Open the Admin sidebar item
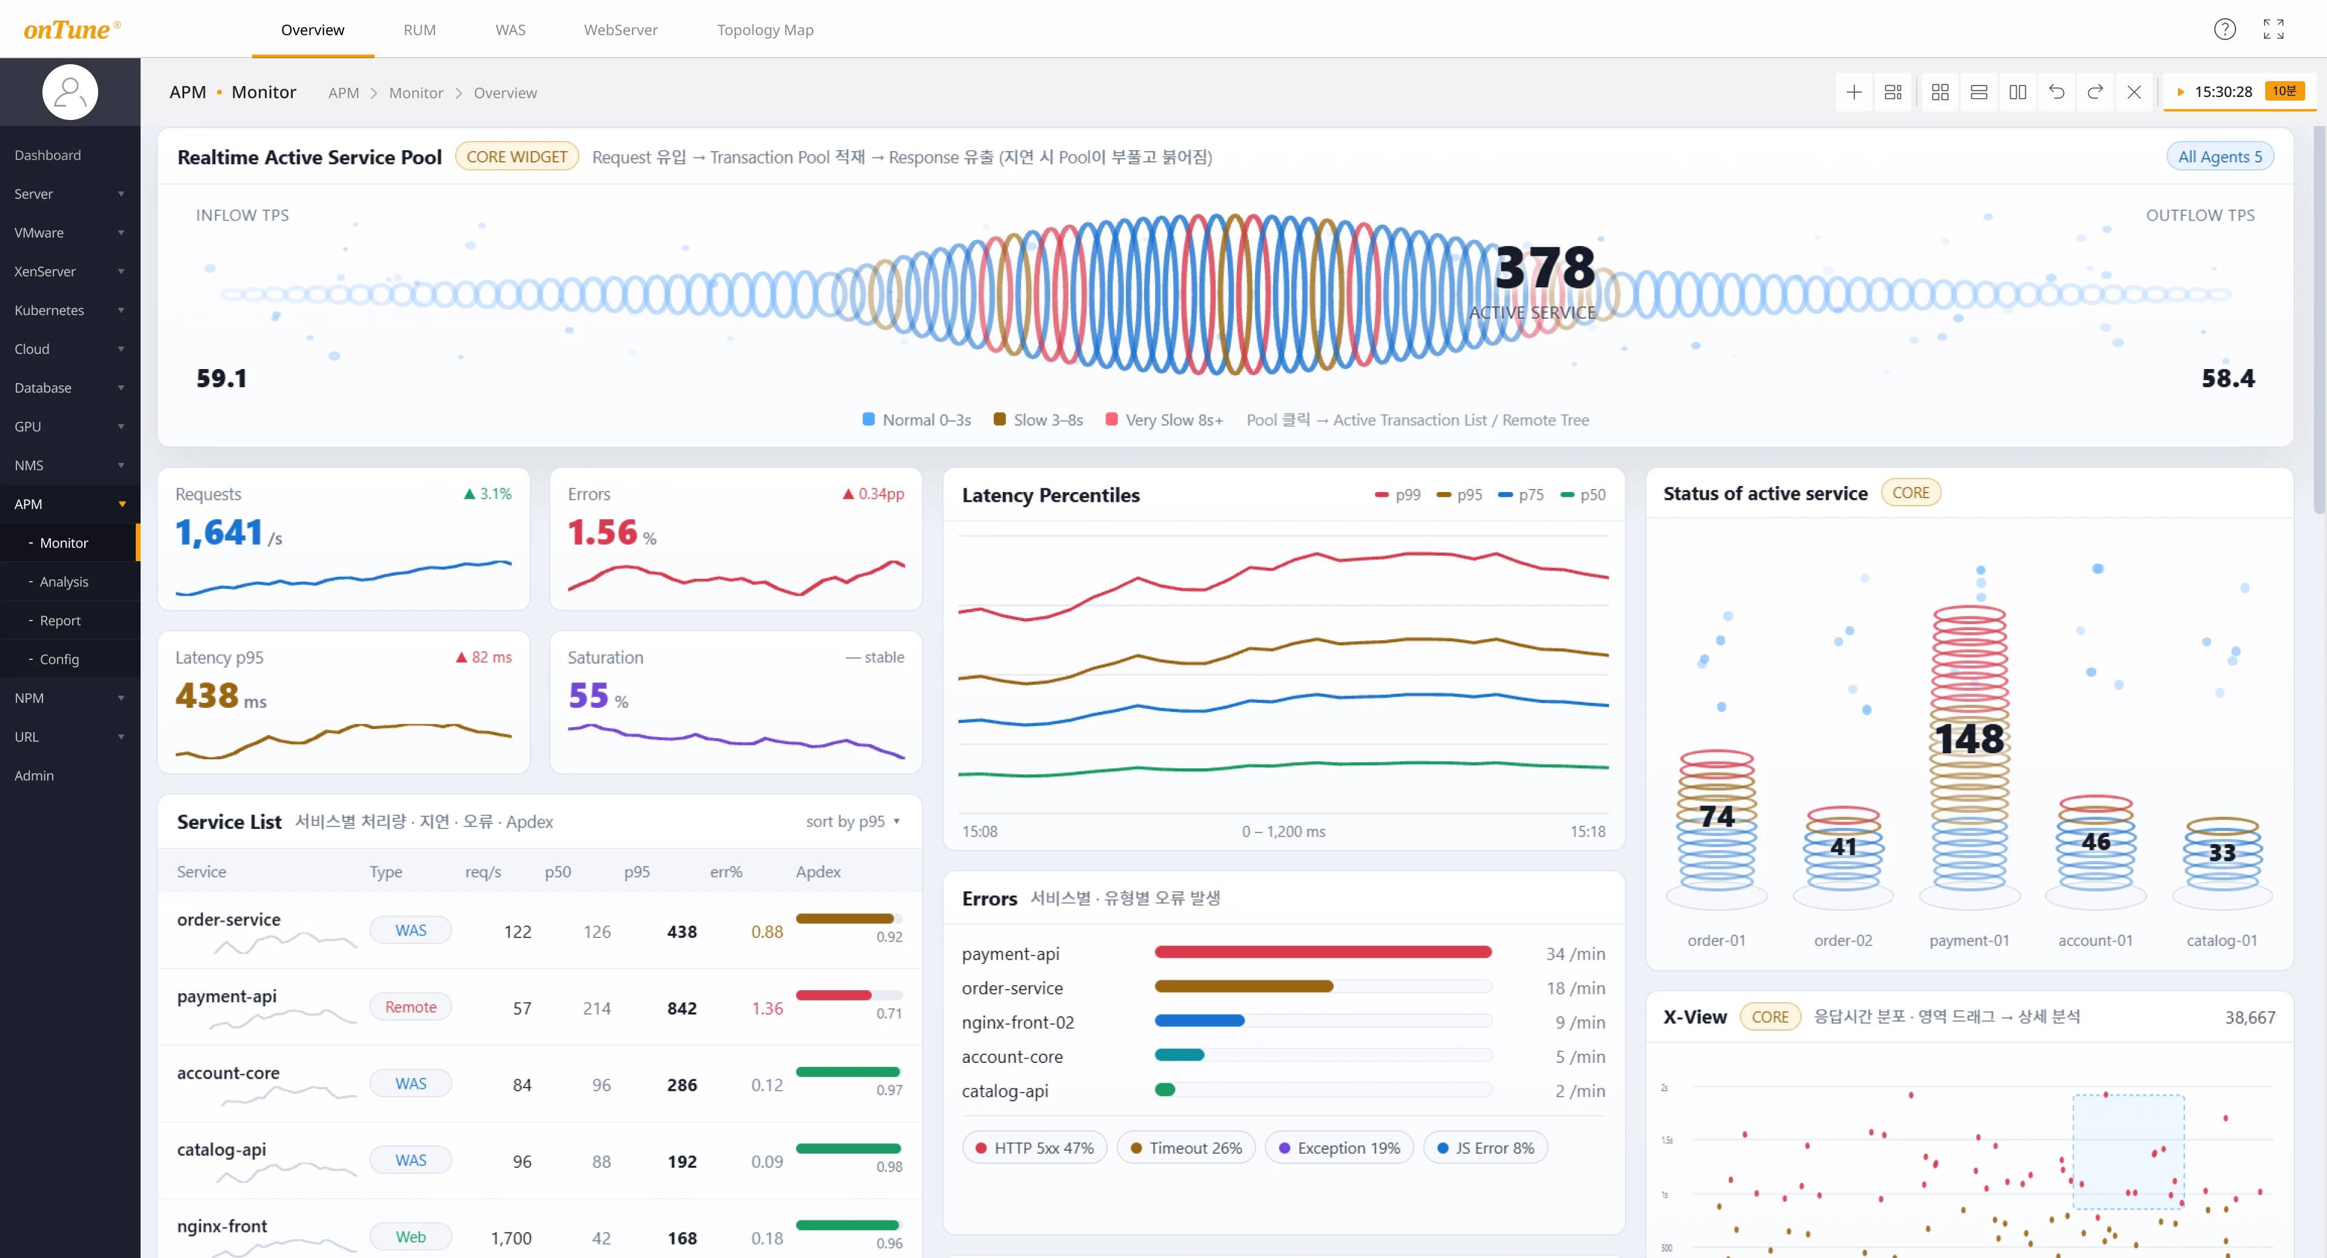2327x1258 pixels. click(70, 776)
